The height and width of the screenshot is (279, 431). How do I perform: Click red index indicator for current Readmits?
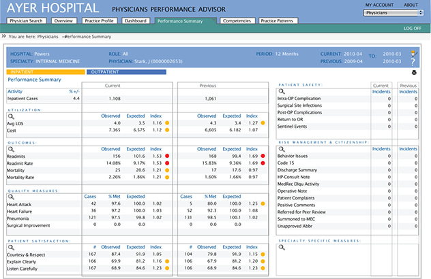coord(166,156)
